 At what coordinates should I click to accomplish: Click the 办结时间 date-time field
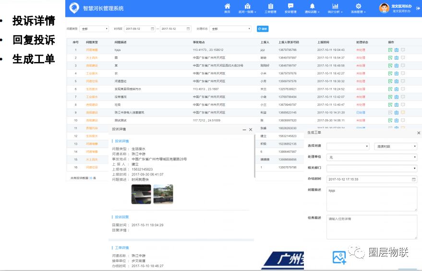tap(372, 179)
